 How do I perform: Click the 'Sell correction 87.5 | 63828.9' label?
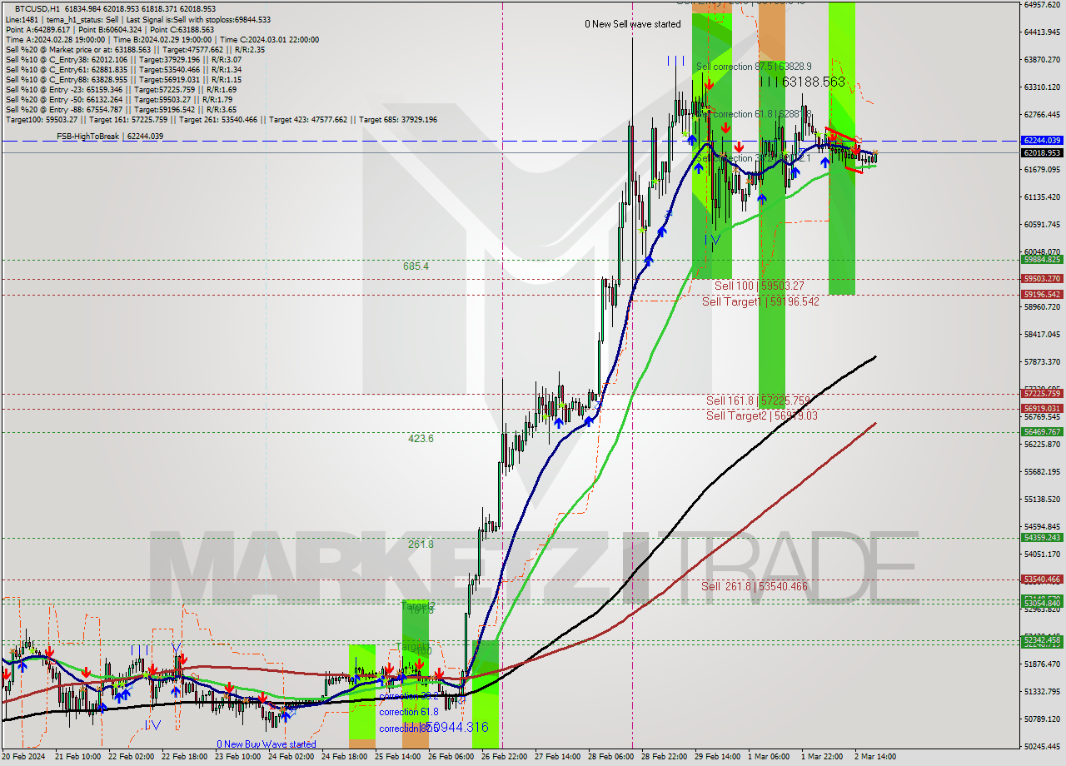click(754, 66)
